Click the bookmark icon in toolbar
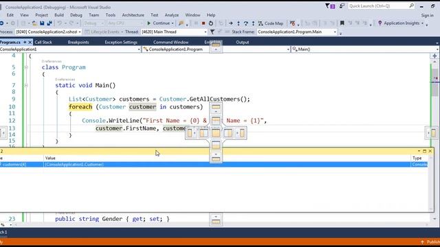This screenshot has height=247, width=440. 342,23
